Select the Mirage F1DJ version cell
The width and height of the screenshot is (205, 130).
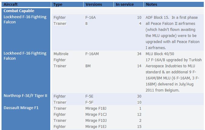pyautogui.click(x=96, y=121)
